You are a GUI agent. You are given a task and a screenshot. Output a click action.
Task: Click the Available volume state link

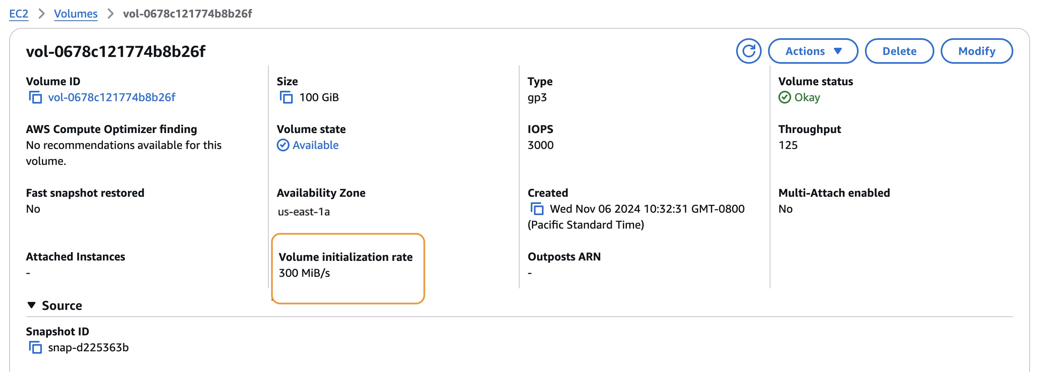click(315, 145)
